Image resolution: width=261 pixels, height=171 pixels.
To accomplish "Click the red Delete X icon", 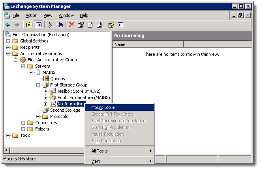I will [x=71, y=25].
